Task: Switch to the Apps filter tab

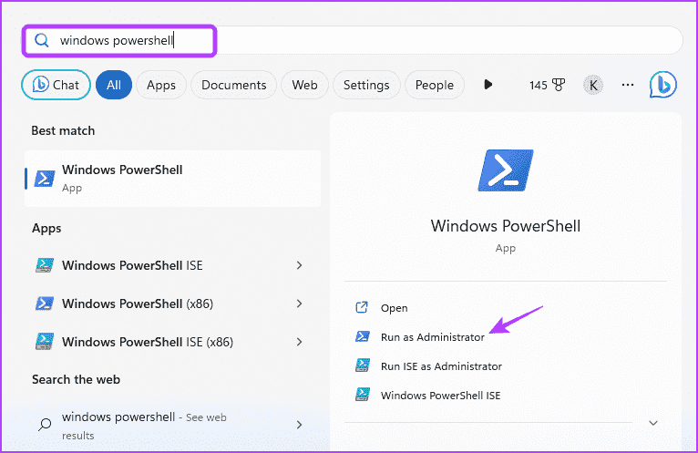Action: (x=161, y=85)
